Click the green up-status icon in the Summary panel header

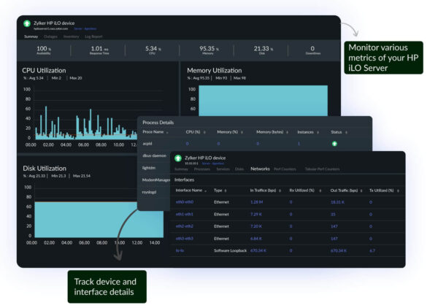click(x=27, y=23)
